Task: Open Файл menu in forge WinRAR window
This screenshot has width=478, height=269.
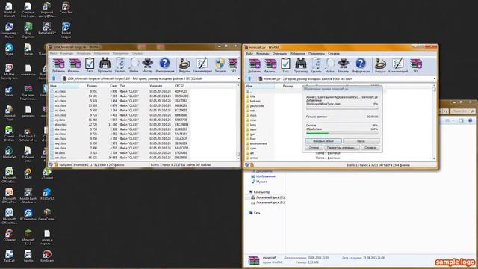Action: pos(53,53)
